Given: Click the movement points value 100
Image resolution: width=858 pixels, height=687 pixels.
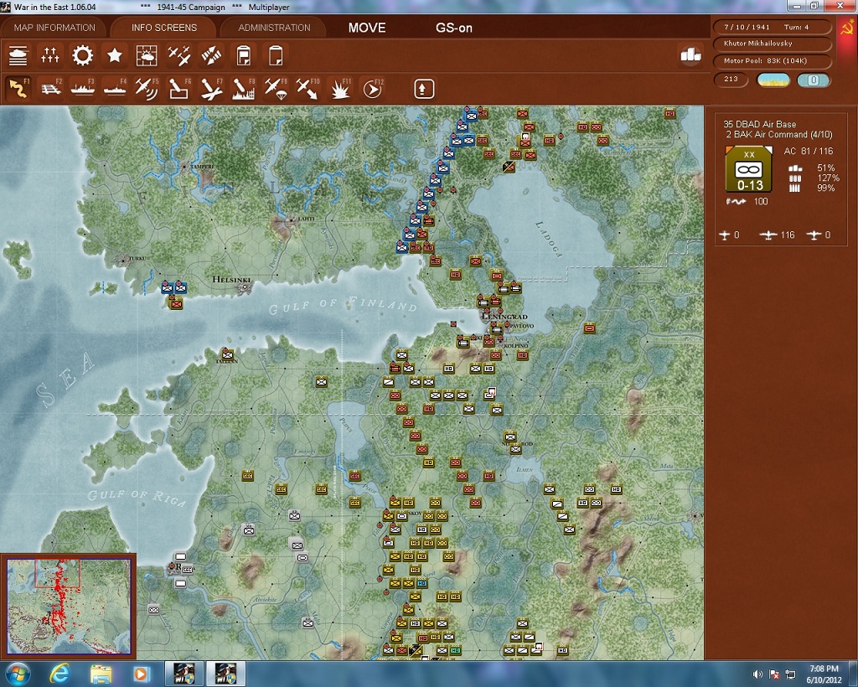Looking at the screenshot, I should pos(761,201).
